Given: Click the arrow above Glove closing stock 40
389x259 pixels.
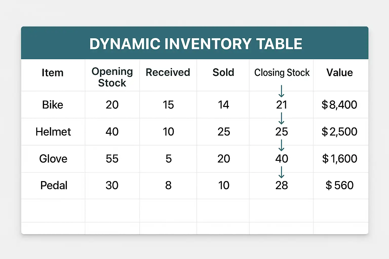Looking at the screenshot, I should pyautogui.click(x=281, y=145).
